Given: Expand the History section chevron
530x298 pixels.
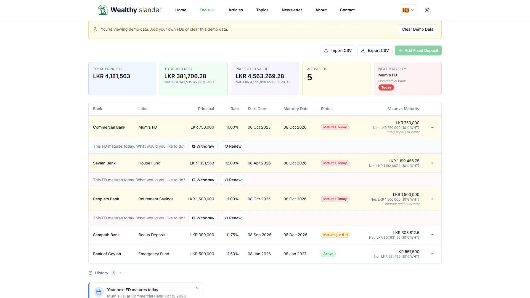Looking at the screenshot, I should coord(121,273).
